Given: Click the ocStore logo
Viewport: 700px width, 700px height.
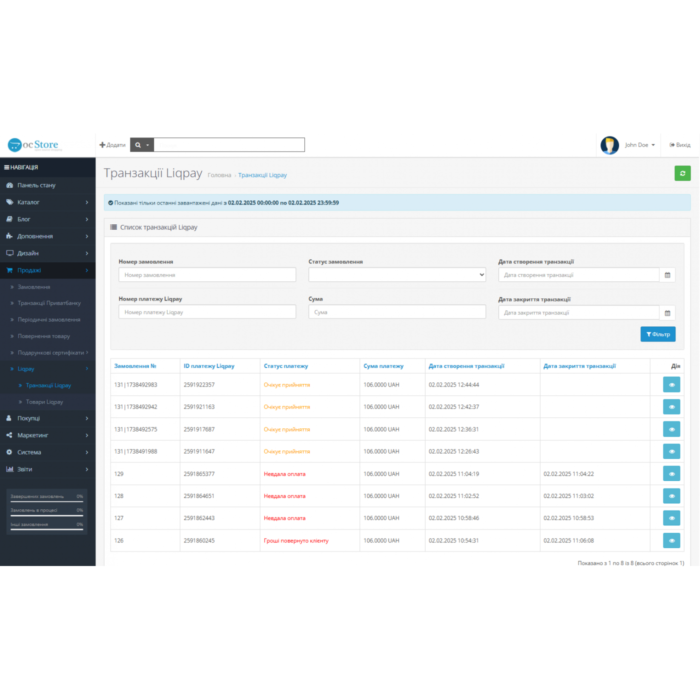Looking at the screenshot, I should tap(35, 145).
